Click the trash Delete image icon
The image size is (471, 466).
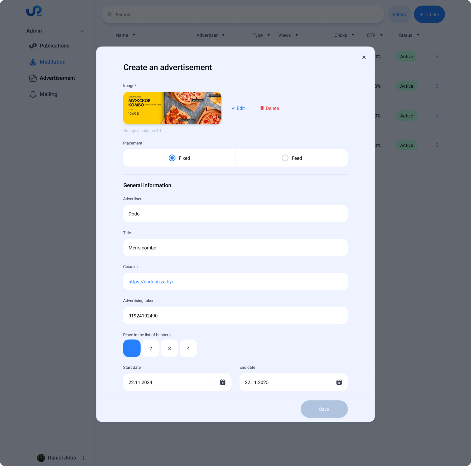[x=262, y=108]
